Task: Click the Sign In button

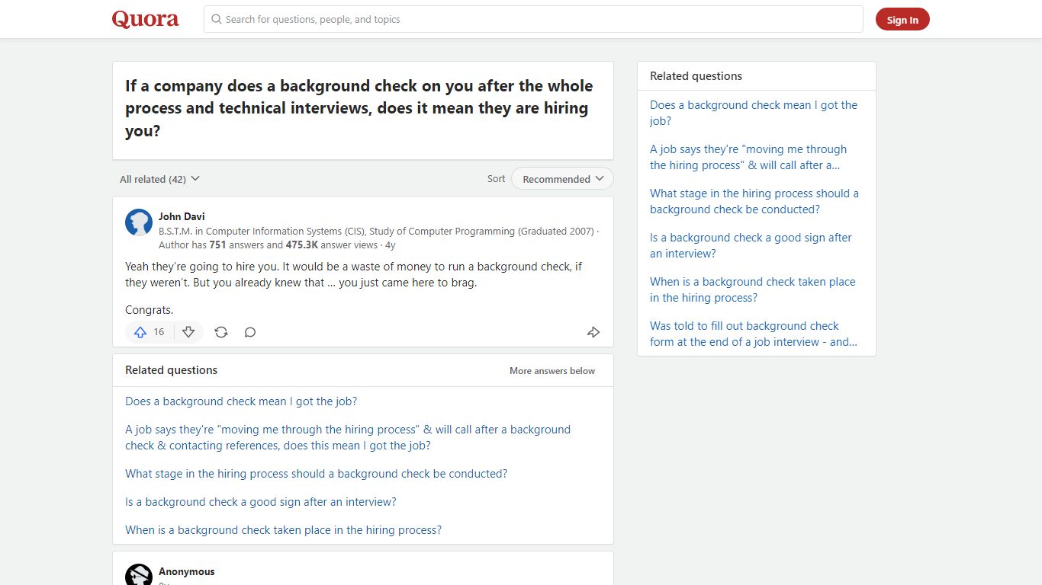Action: coord(902,20)
